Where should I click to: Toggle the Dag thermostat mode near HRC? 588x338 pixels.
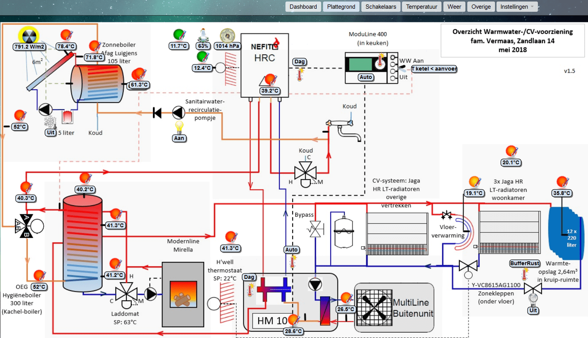pos(300,62)
